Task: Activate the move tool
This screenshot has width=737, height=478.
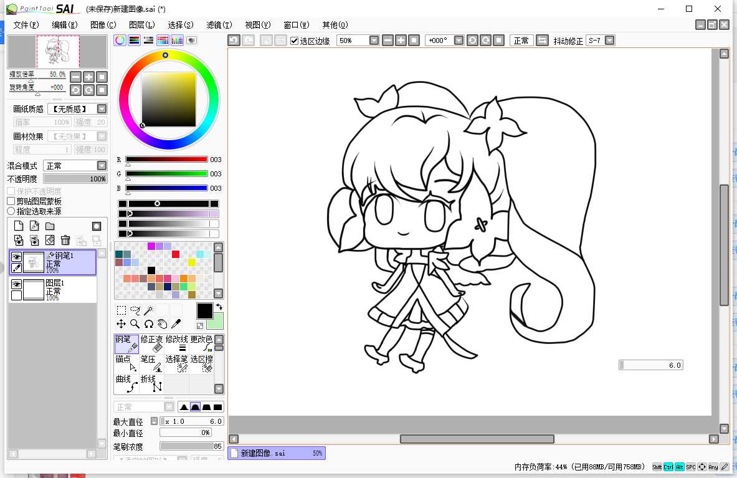Action: click(121, 324)
